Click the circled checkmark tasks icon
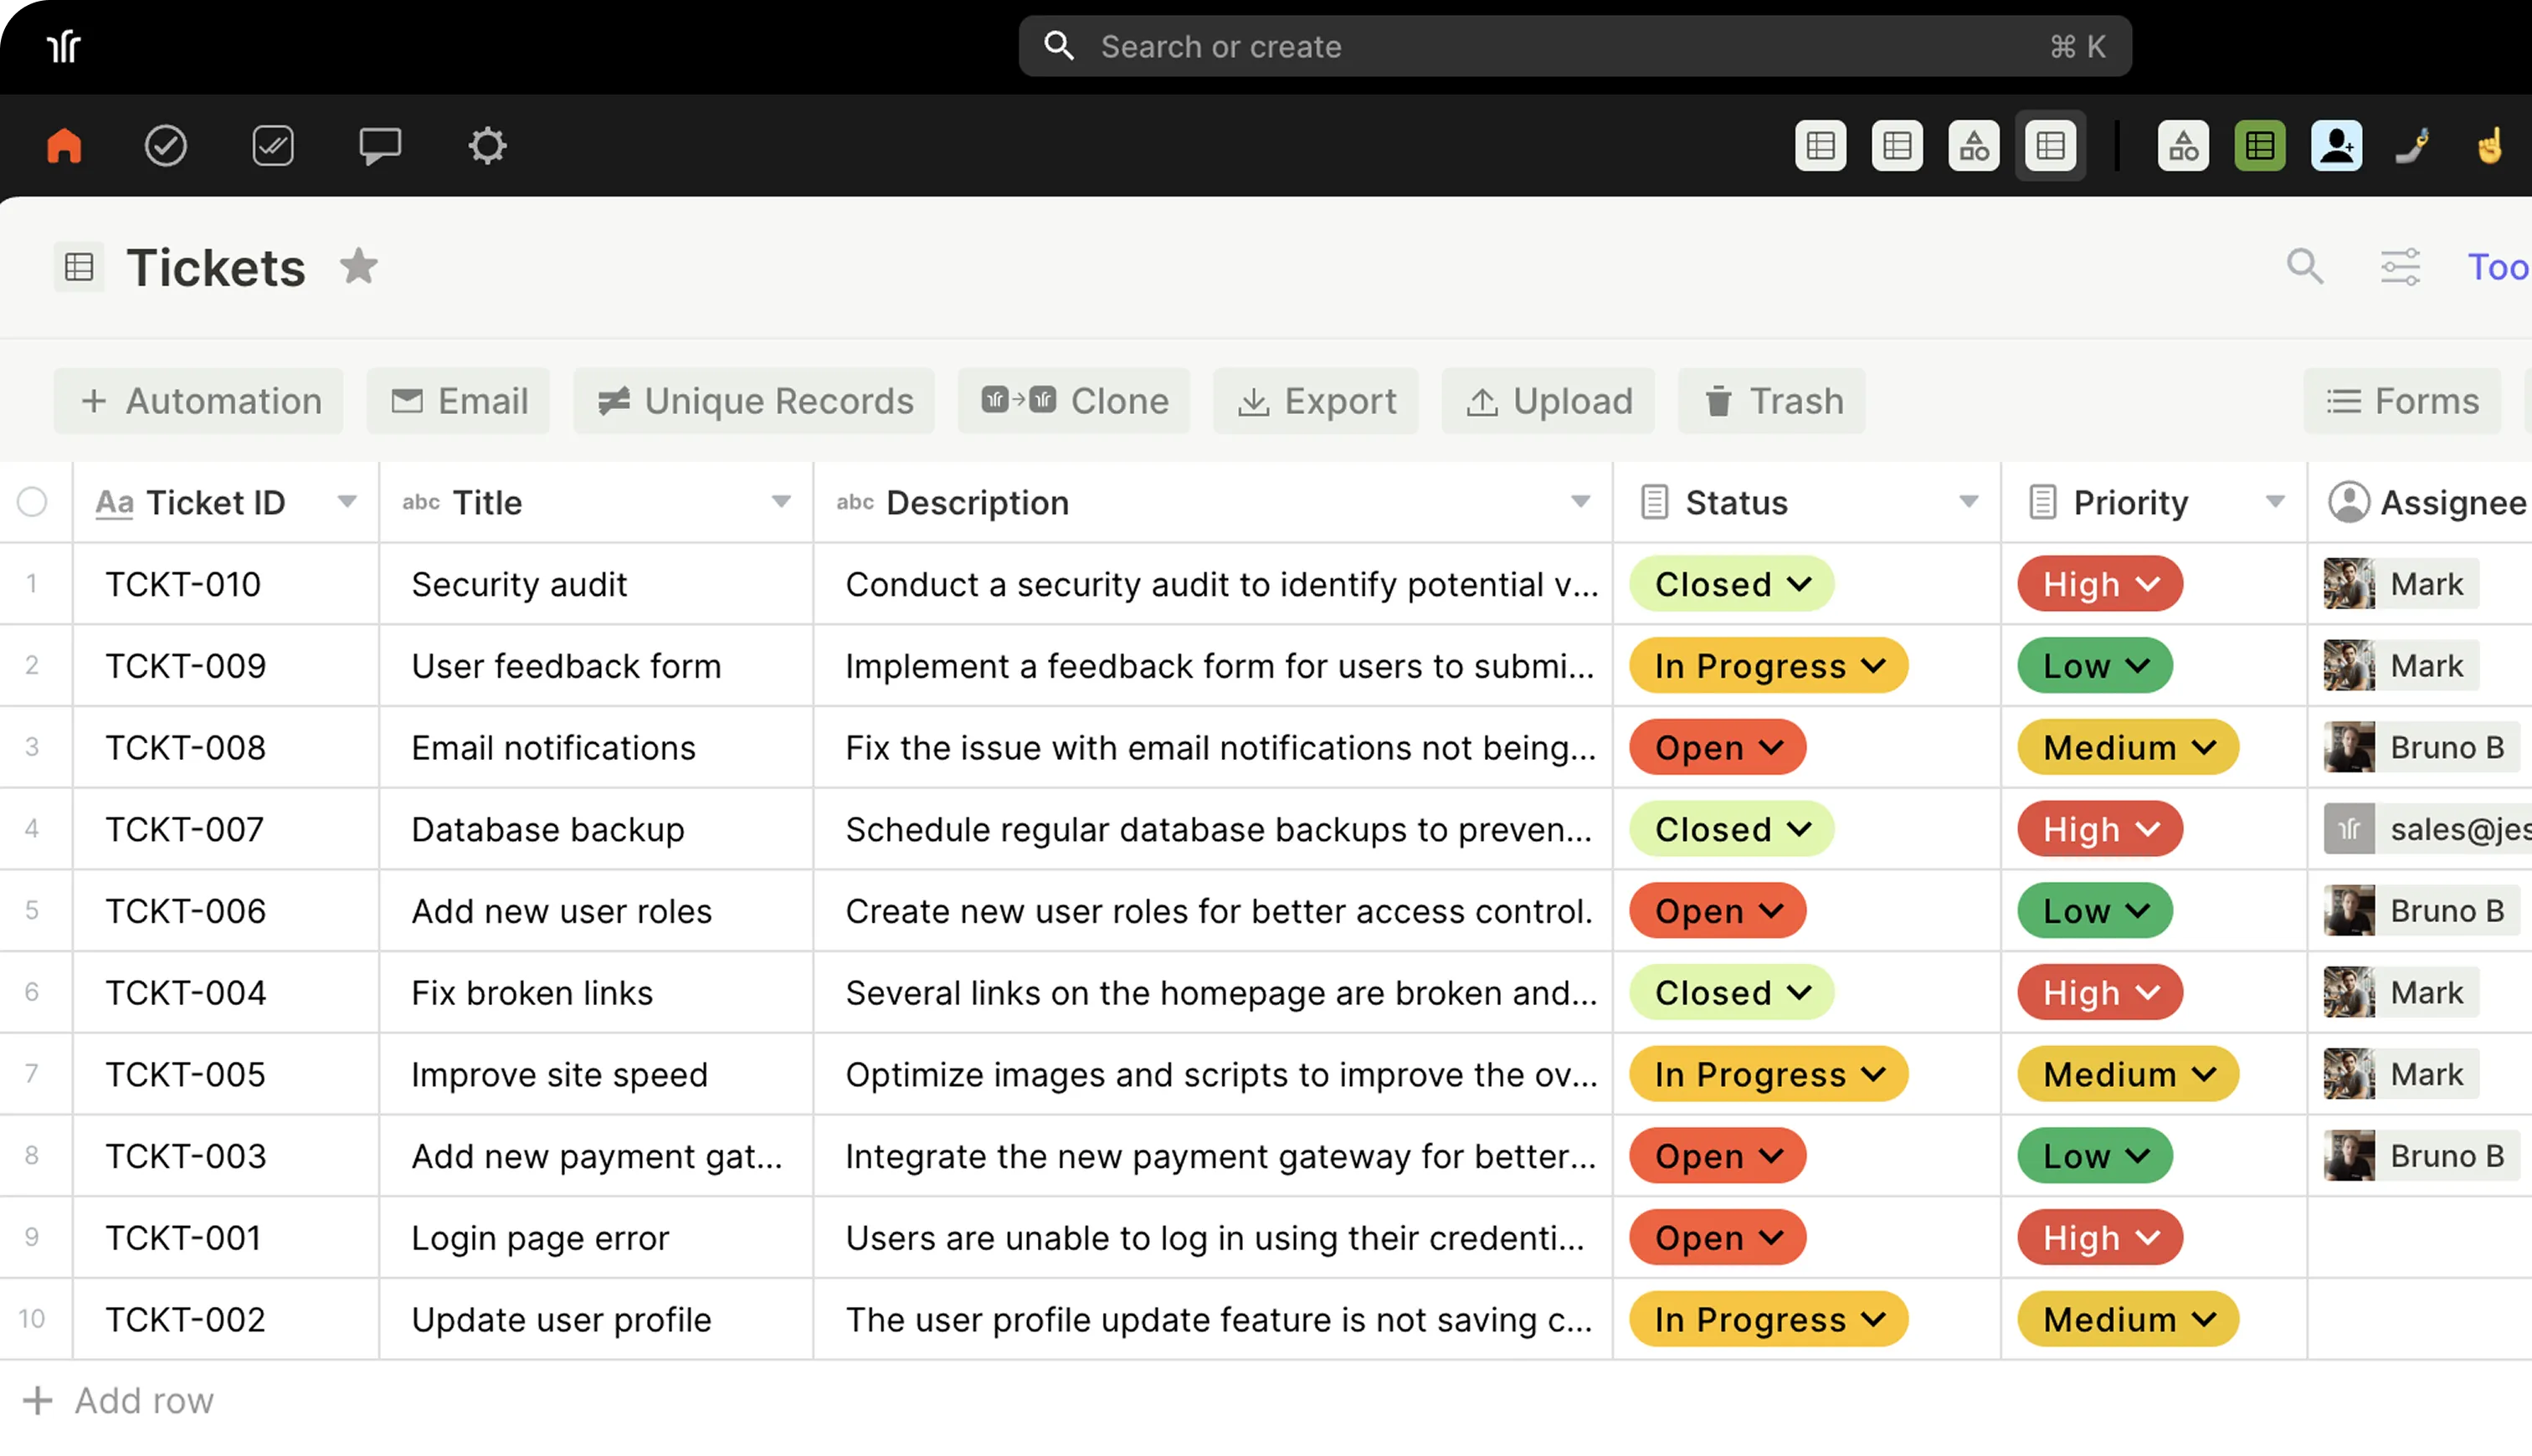 (x=167, y=146)
